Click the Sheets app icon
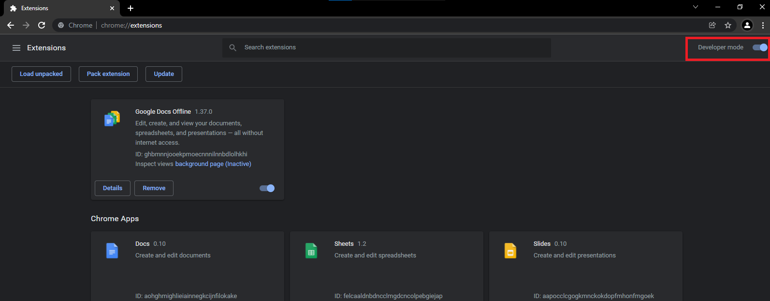This screenshot has width=770, height=301. (311, 251)
